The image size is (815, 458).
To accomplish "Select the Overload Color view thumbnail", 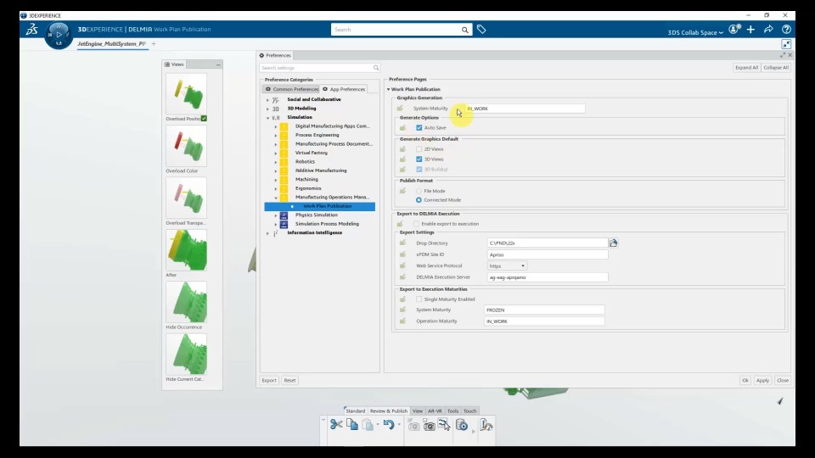I will point(186,146).
